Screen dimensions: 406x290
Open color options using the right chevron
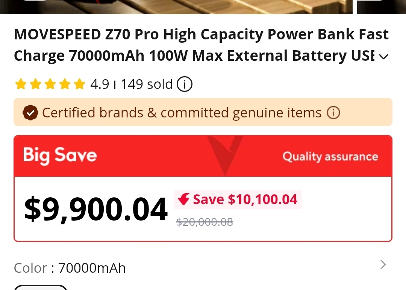coord(383,265)
